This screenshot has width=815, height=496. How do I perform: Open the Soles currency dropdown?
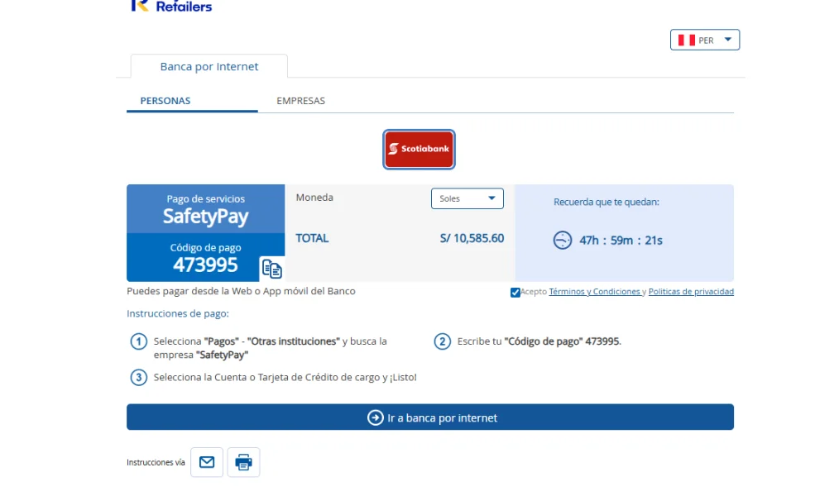(467, 198)
